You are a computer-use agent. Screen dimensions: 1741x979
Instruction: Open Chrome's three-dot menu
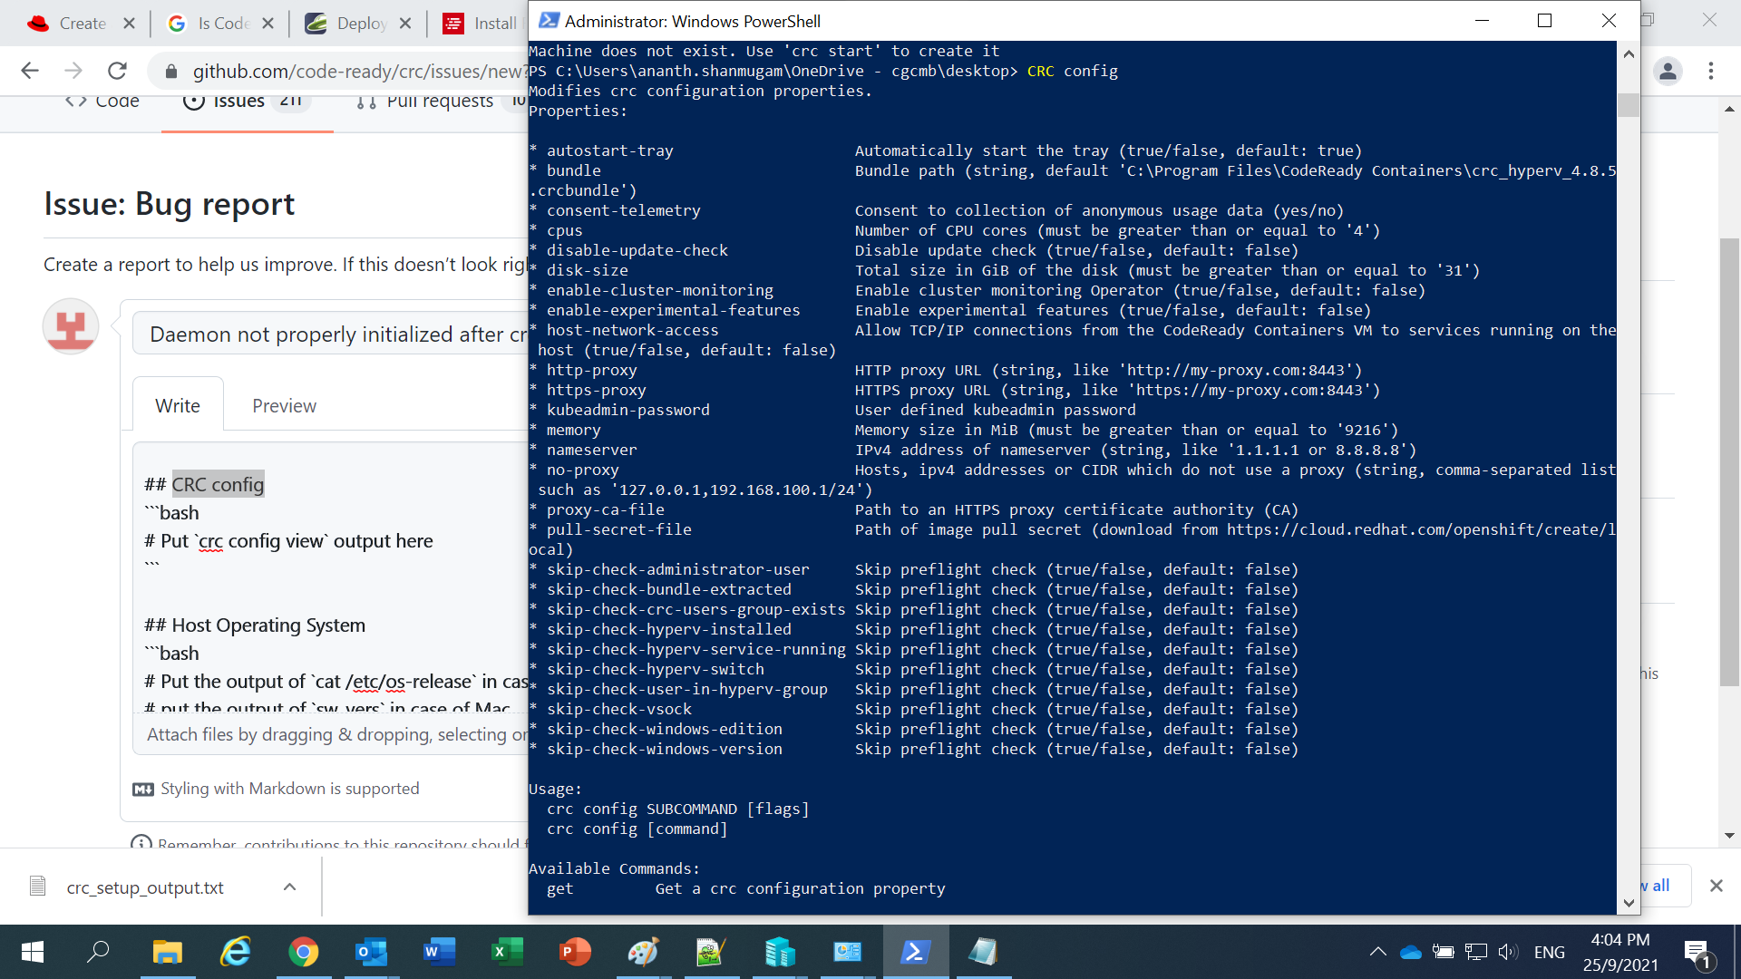coord(1711,71)
